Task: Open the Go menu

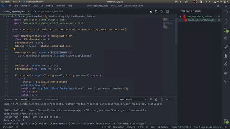Action: [42, 6]
